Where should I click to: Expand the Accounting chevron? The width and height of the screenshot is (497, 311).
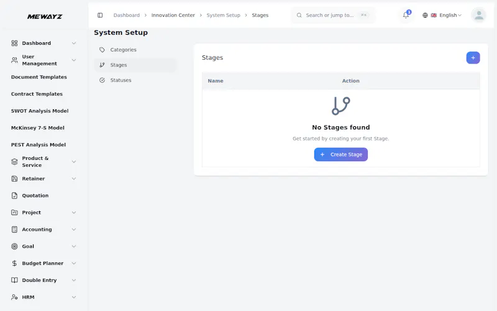click(x=74, y=230)
